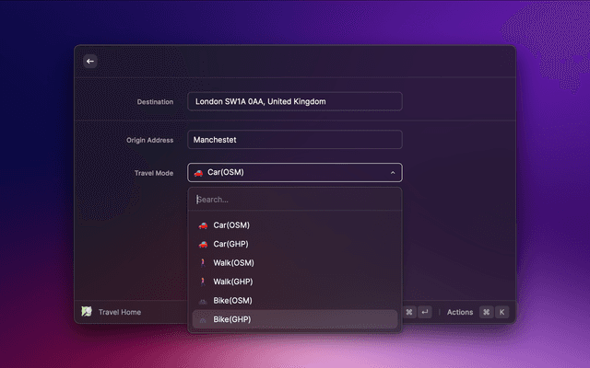
Task: Click the Command key icon beside Enter key
Action: click(408, 312)
